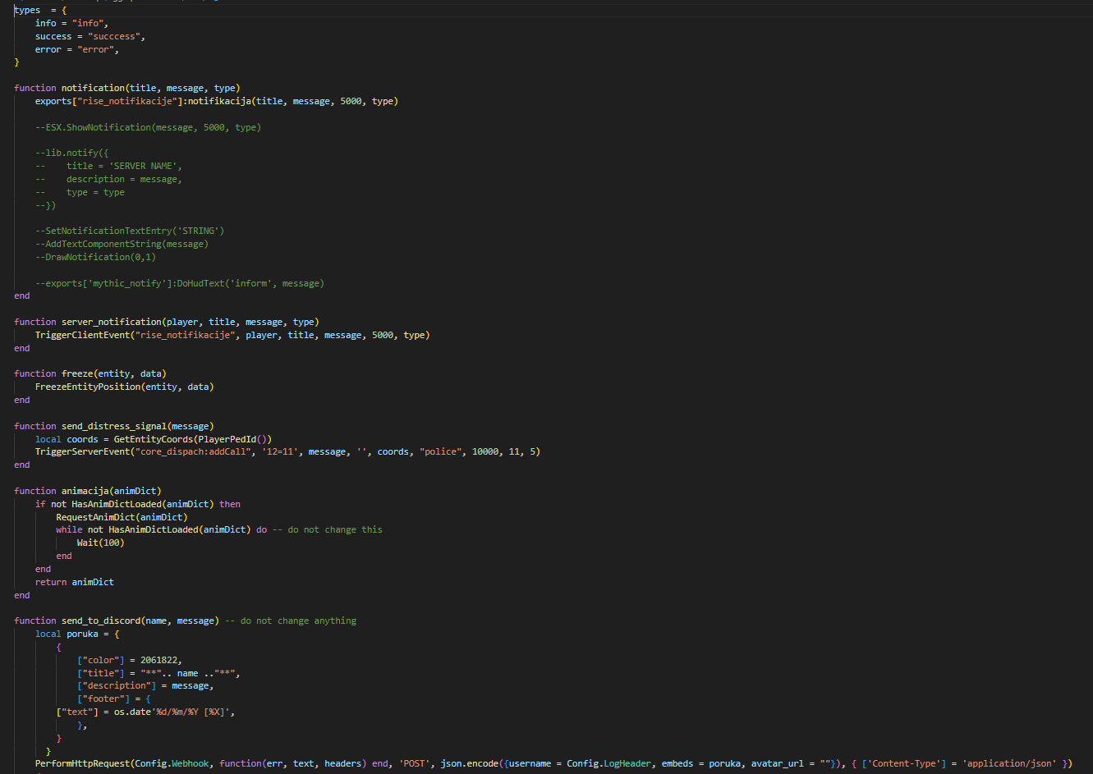Image resolution: width=1093 pixels, height=774 pixels.
Task: Click the 'local poruka = {' line
Action: click(77, 634)
